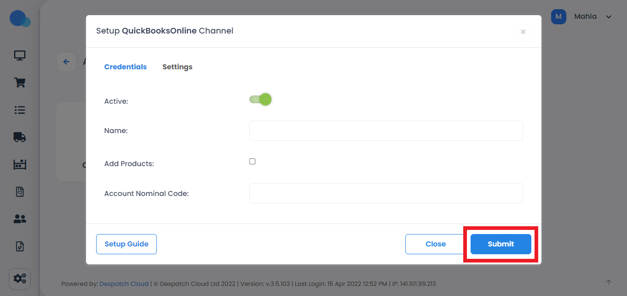Open the shopping cart orders icon
Image resolution: width=627 pixels, height=296 pixels.
point(20,83)
